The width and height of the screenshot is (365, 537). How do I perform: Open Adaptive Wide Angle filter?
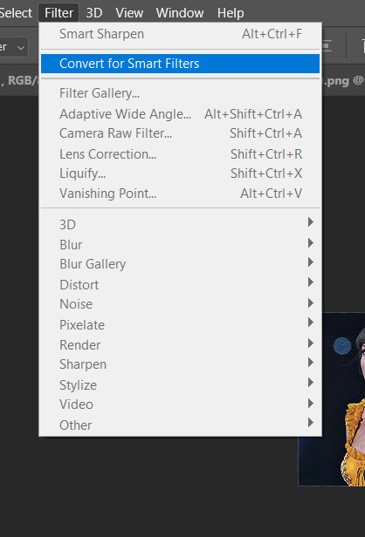coord(180,114)
